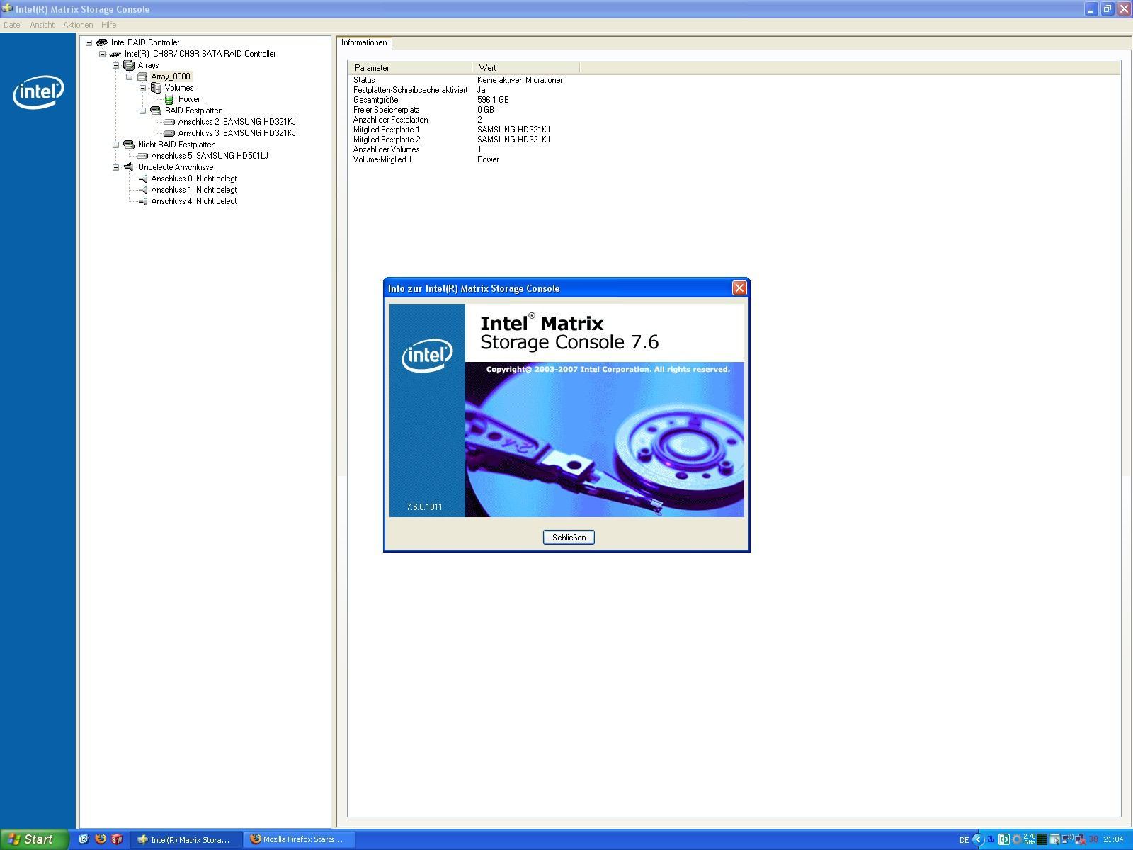
Task: Click the hard drive splash image in dialog
Action: 604,439
